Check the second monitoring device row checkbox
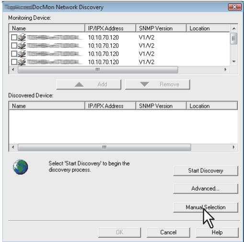The height and width of the screenshot is (242, 244). click(x=14, y=46)
